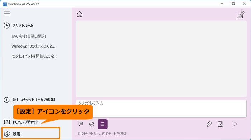
Task: Select 新しいチャットルームの追加
Action: pyautogui.click(x=34, y=100)
